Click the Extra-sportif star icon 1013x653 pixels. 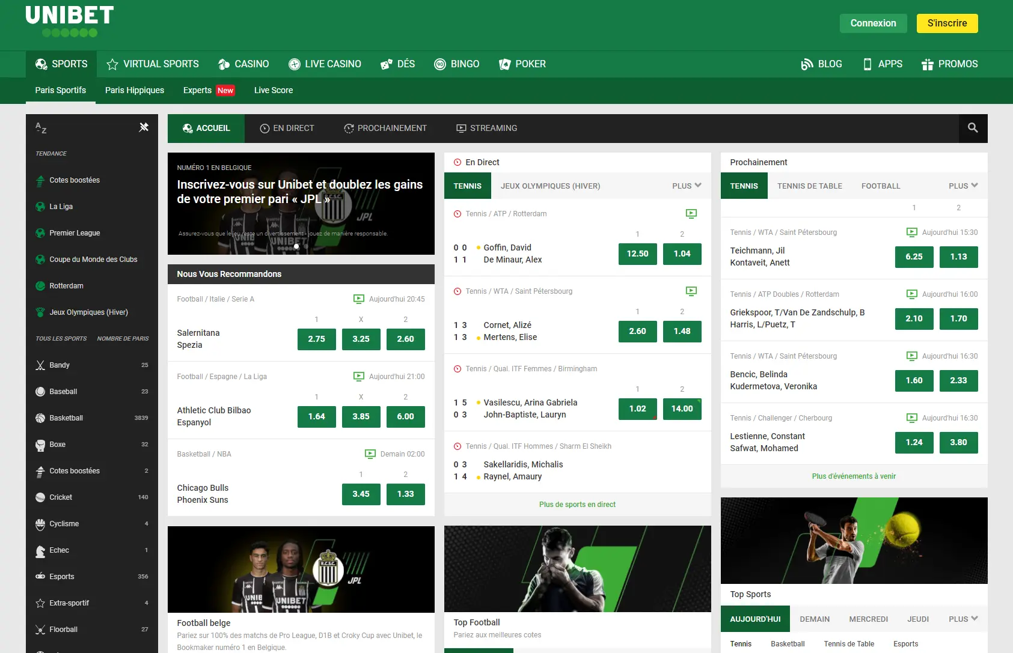(x=40, y=603)
